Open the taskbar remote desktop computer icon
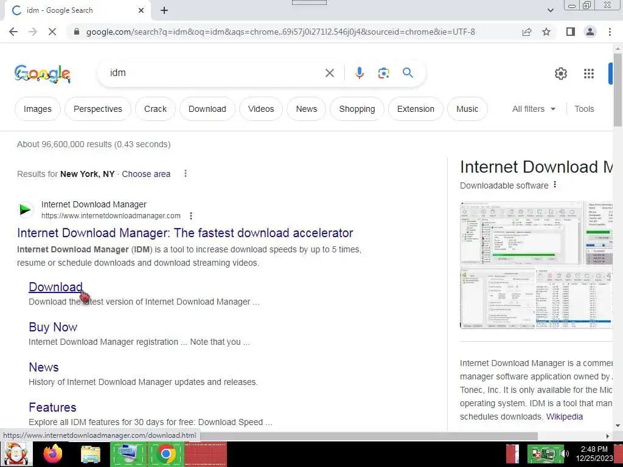 pyautogui.click(x=128, y=454)
